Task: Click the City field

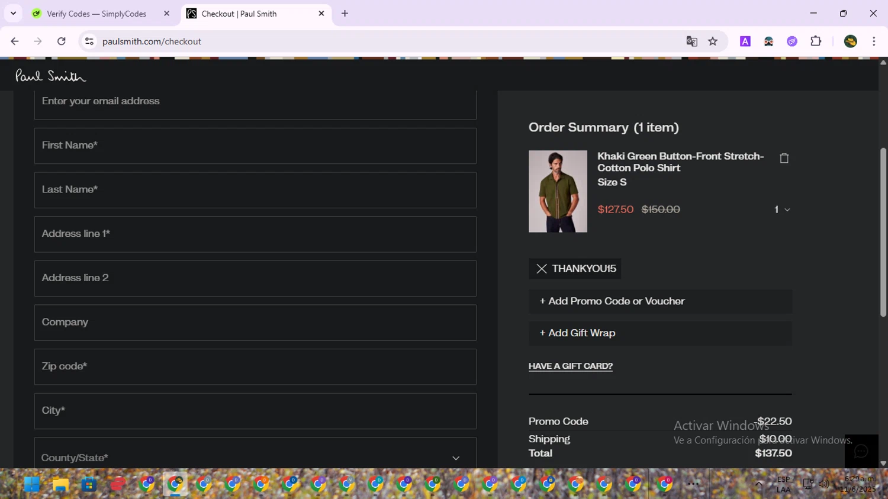Action: point(255,411)
